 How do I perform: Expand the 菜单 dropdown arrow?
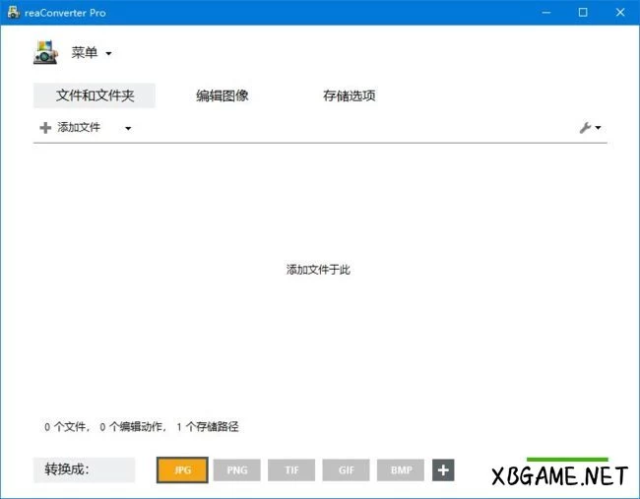(x=108, y=53)
